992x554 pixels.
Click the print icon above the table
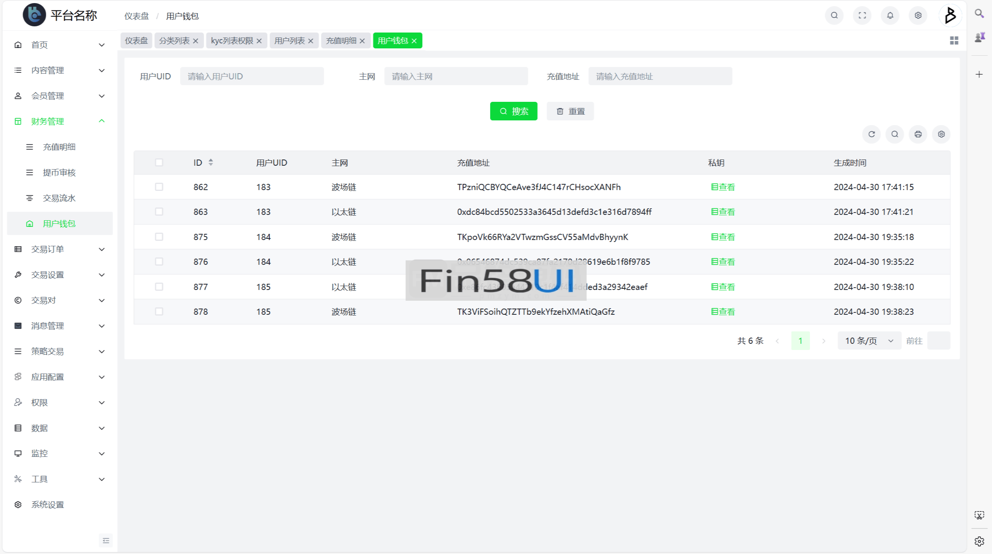click(x=918, y=134)
